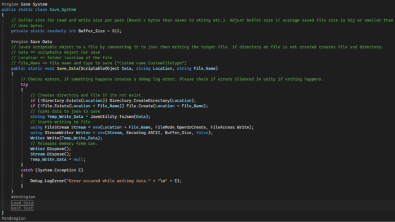Viewport: 395px width, 222px height.
Task: Click the '#region Save System' line
Action: 24,5
